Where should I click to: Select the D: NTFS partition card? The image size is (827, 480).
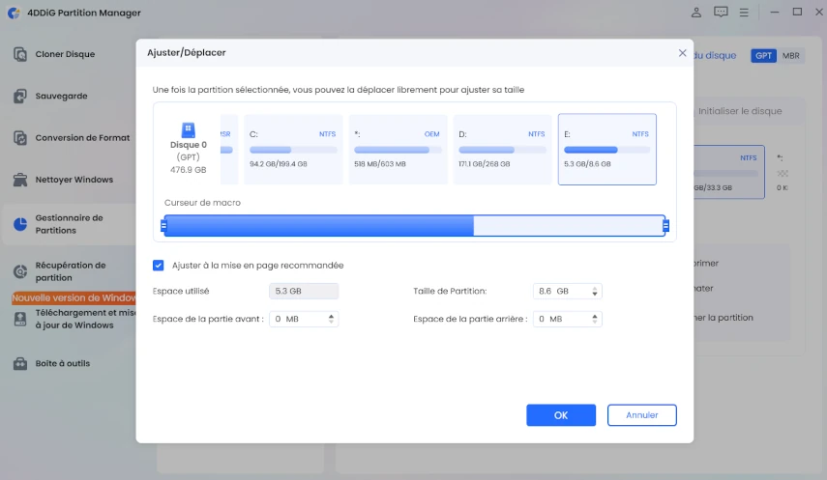(502, 149)
